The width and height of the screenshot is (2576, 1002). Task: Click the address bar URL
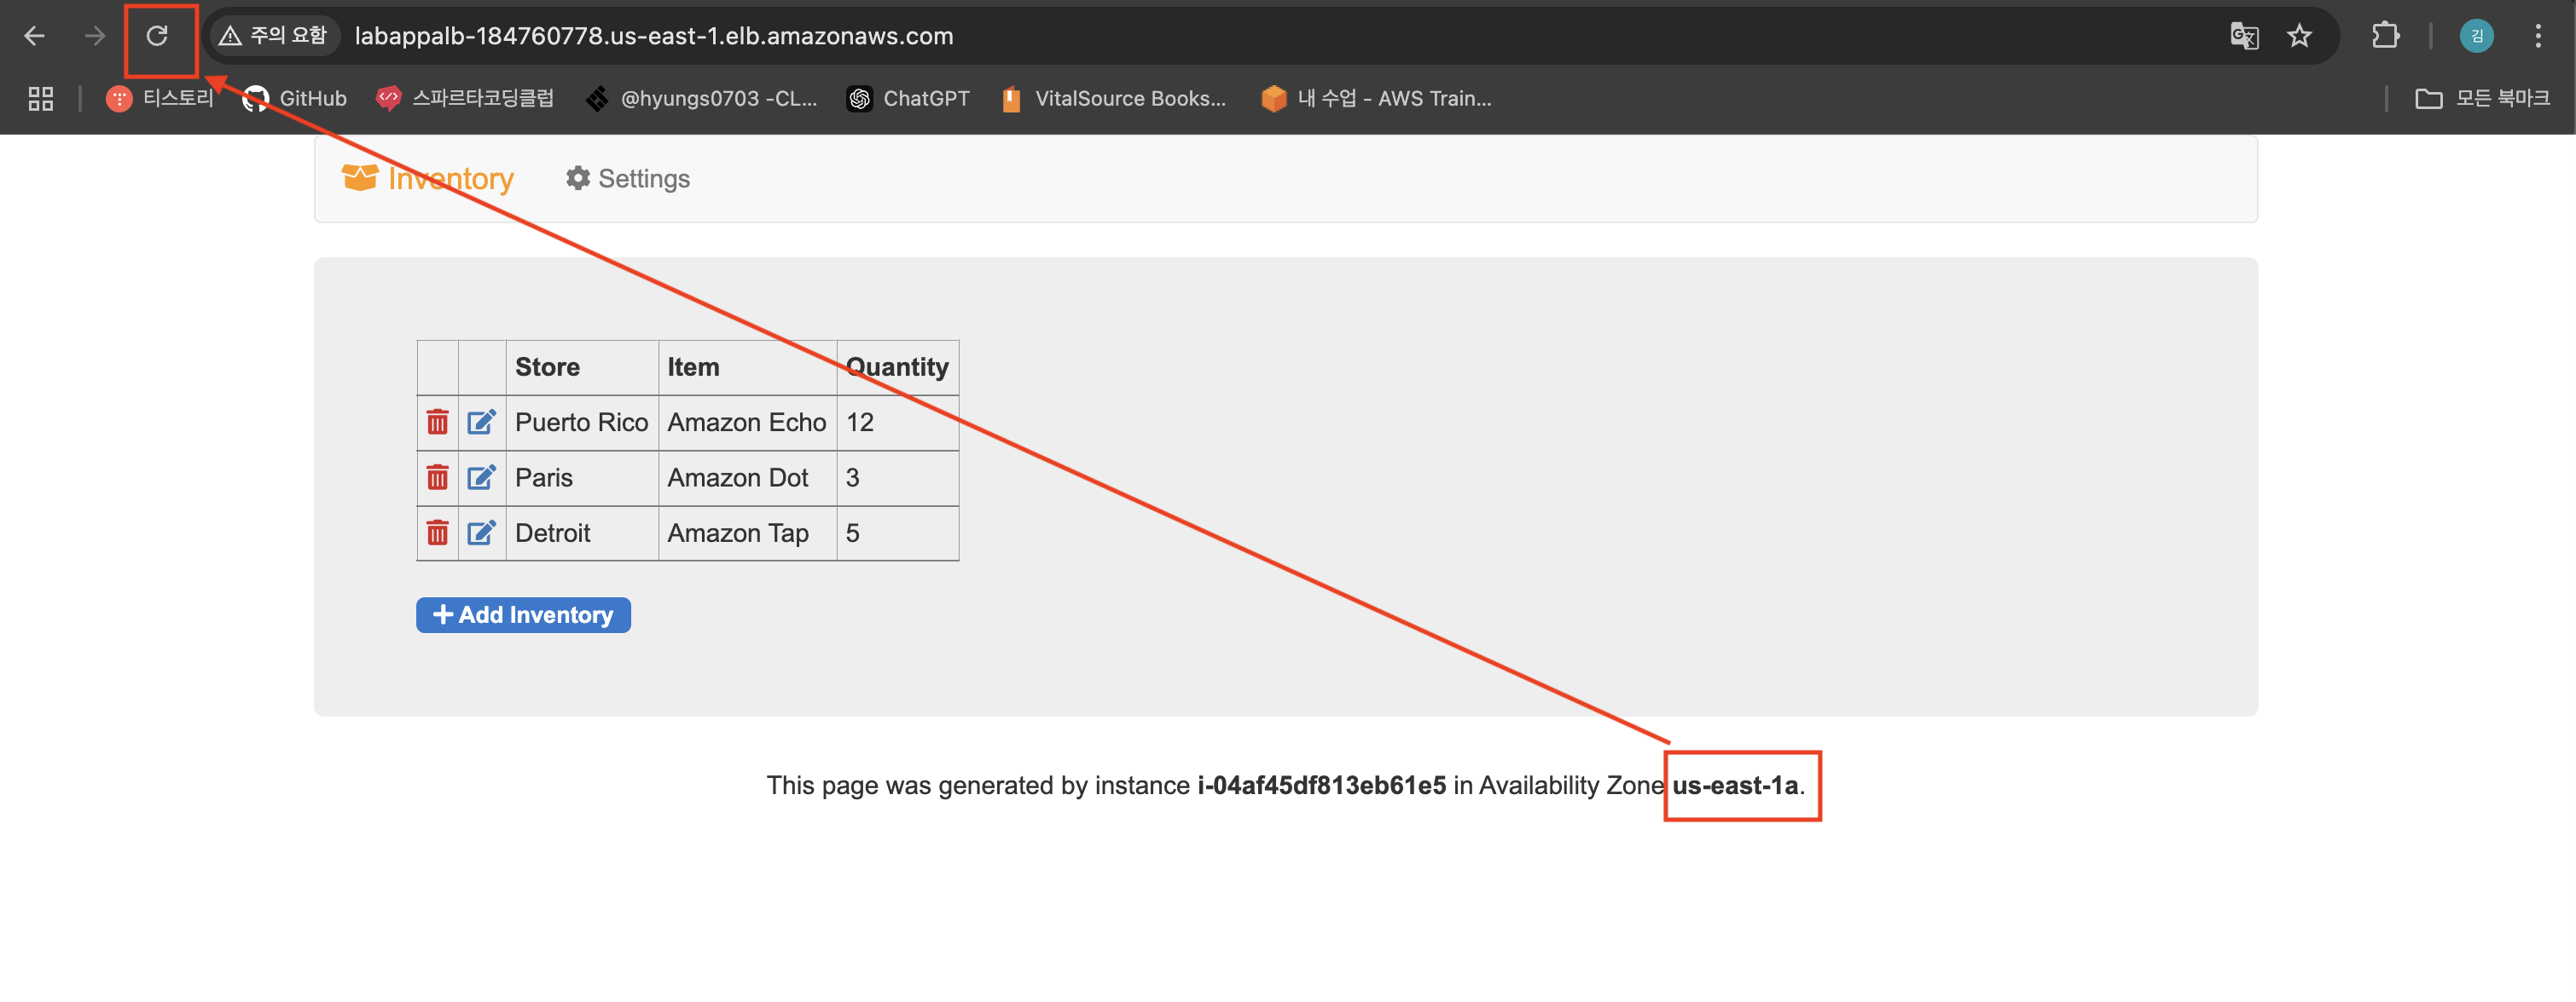pyautogui.click(x=654, y=37)
